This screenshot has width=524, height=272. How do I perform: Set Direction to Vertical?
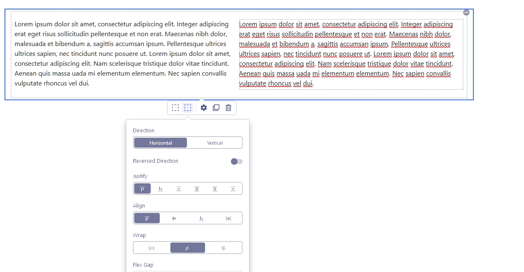click(214, 143)
